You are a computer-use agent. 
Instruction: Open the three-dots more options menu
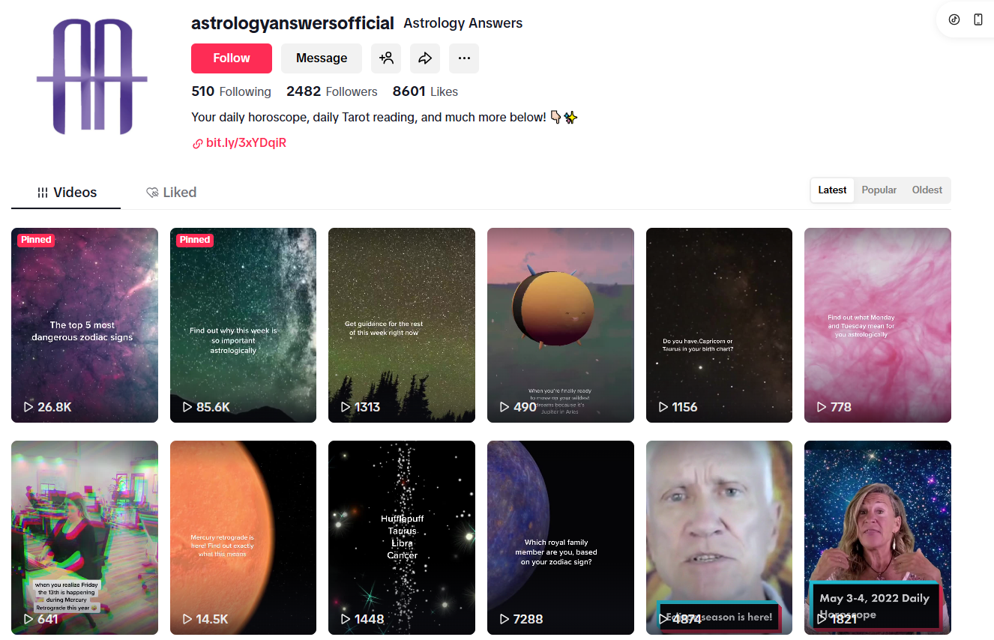point(464,58)
